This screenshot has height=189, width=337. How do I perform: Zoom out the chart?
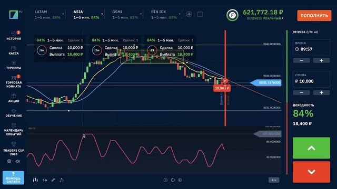click(x=165, y=180)
